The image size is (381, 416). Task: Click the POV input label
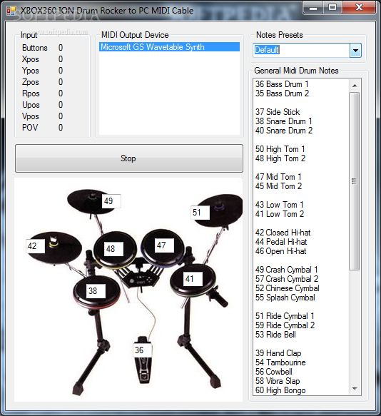tap(30, 128)
